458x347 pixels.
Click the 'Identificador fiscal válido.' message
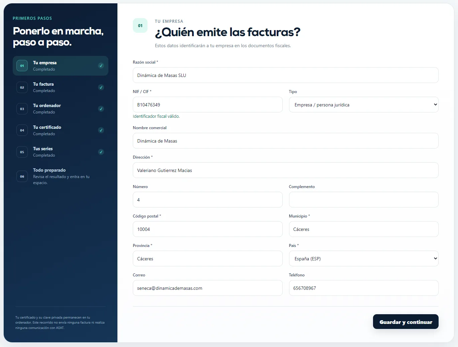pos(156,116)
